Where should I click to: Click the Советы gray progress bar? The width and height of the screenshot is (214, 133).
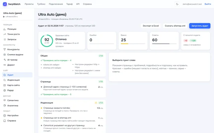point(161,44)
